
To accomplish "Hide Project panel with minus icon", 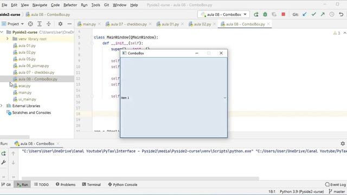I will click(69, 24).
